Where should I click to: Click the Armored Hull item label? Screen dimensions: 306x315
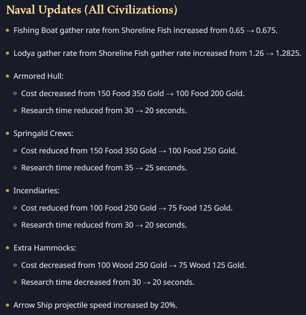pos(39,76)
